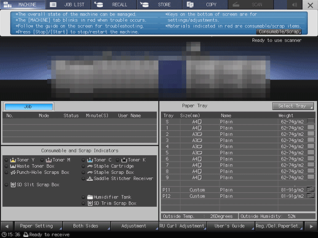Screen dimensions: 318x238
Task: Open the Both Sides options
Action: 87,226
